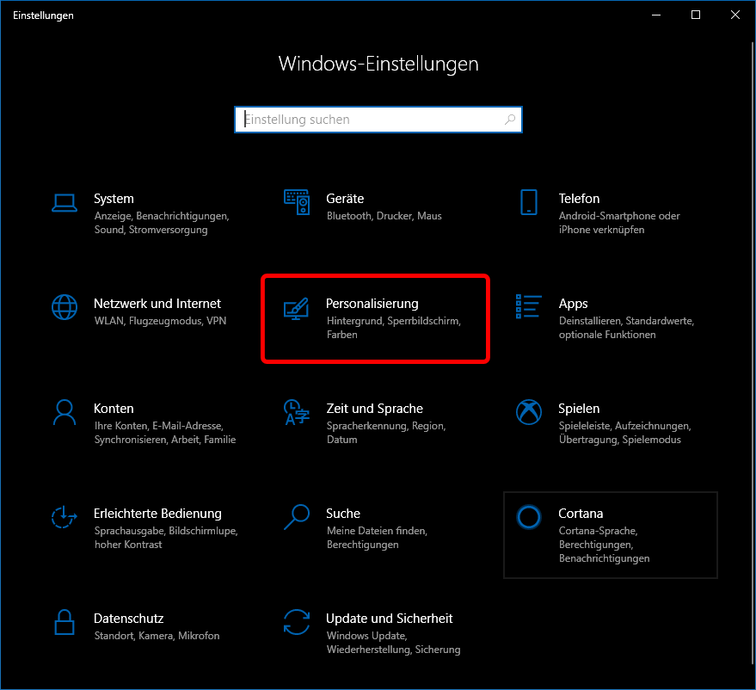Click the Konten person icon
Image resolution: width=756 pixels, height=690 pixels.
pyautogui.click(x=65, y=412)
